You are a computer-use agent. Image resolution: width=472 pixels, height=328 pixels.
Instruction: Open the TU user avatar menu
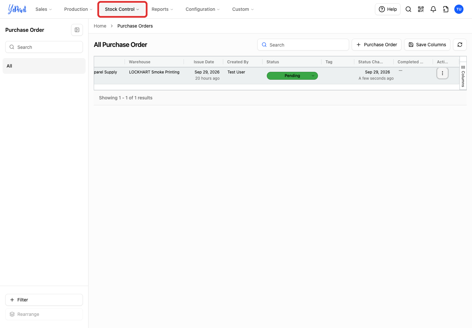pyautogui.click(x=459, y=9)
